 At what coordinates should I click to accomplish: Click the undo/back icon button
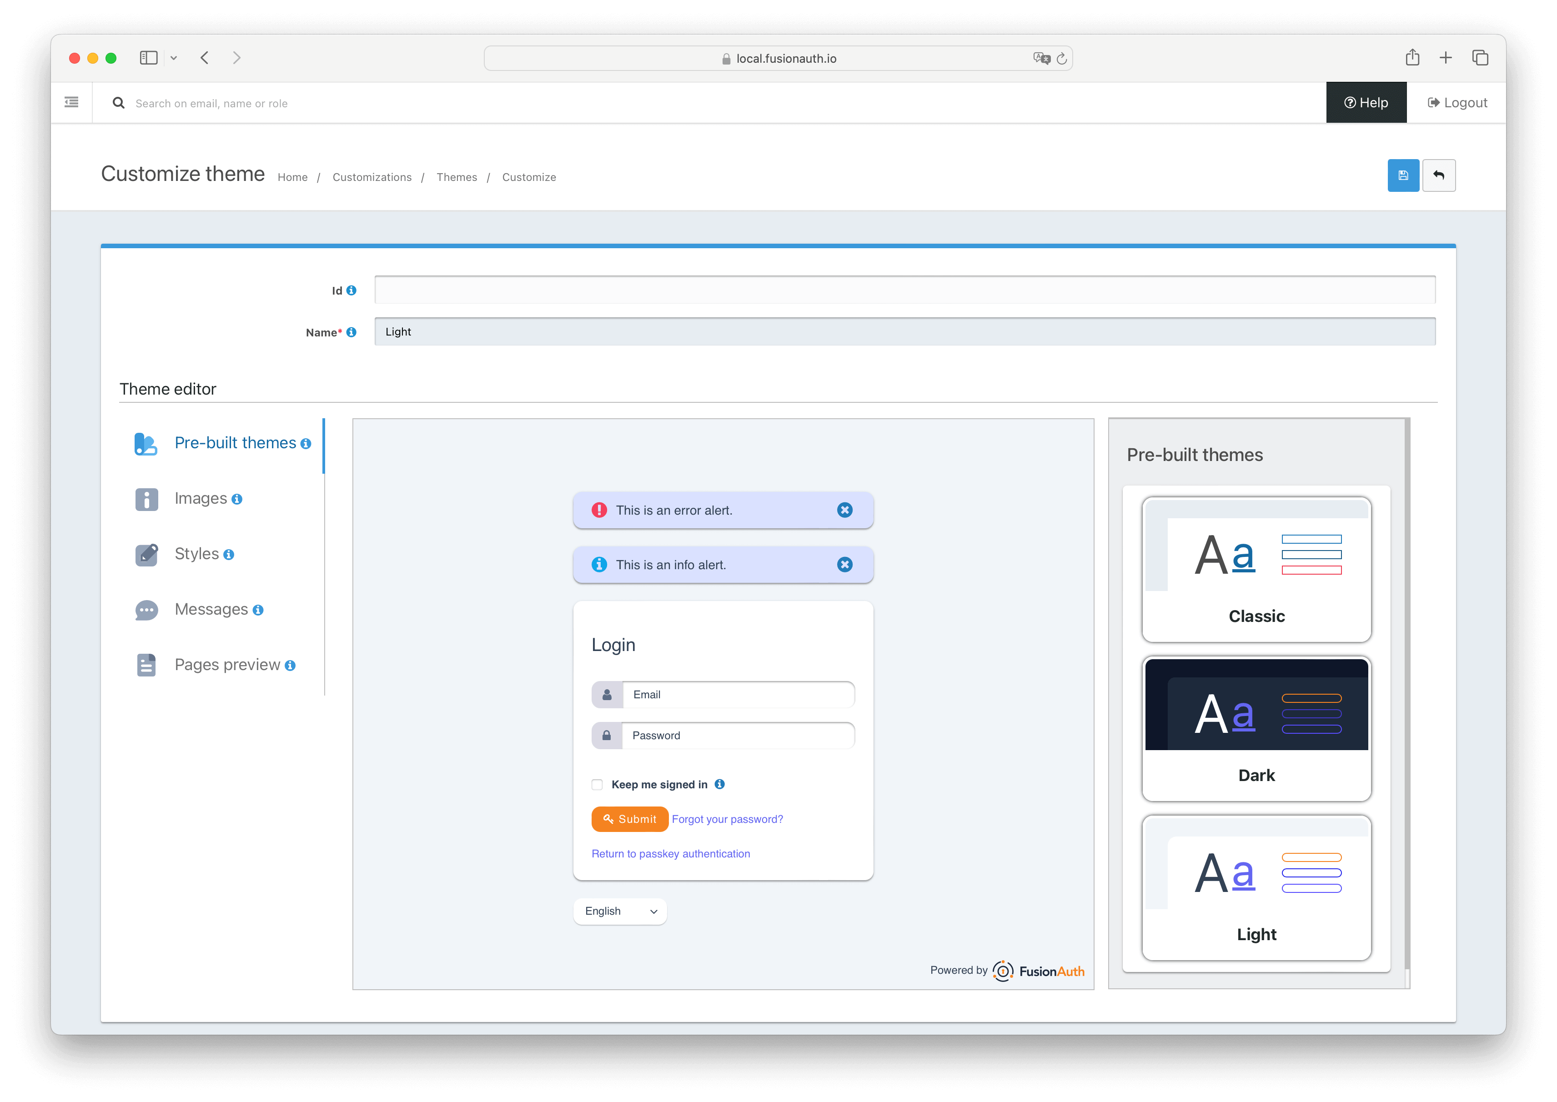click(x=1439, y=175)
